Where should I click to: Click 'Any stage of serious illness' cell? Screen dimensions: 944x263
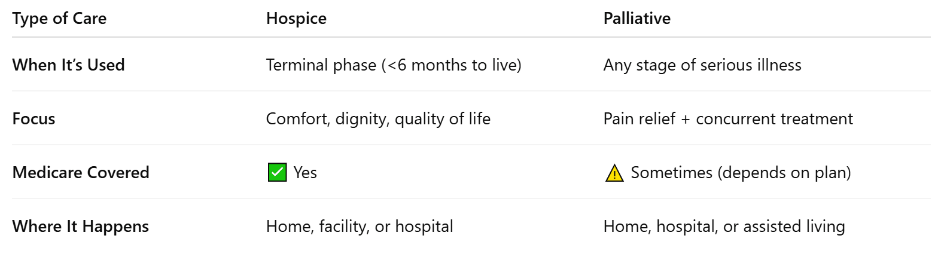tap(702, 65)
